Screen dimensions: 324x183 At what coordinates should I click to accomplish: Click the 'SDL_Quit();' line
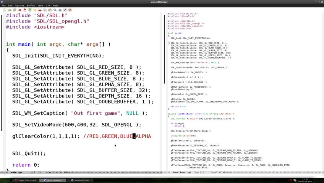[x=29, y=154]
